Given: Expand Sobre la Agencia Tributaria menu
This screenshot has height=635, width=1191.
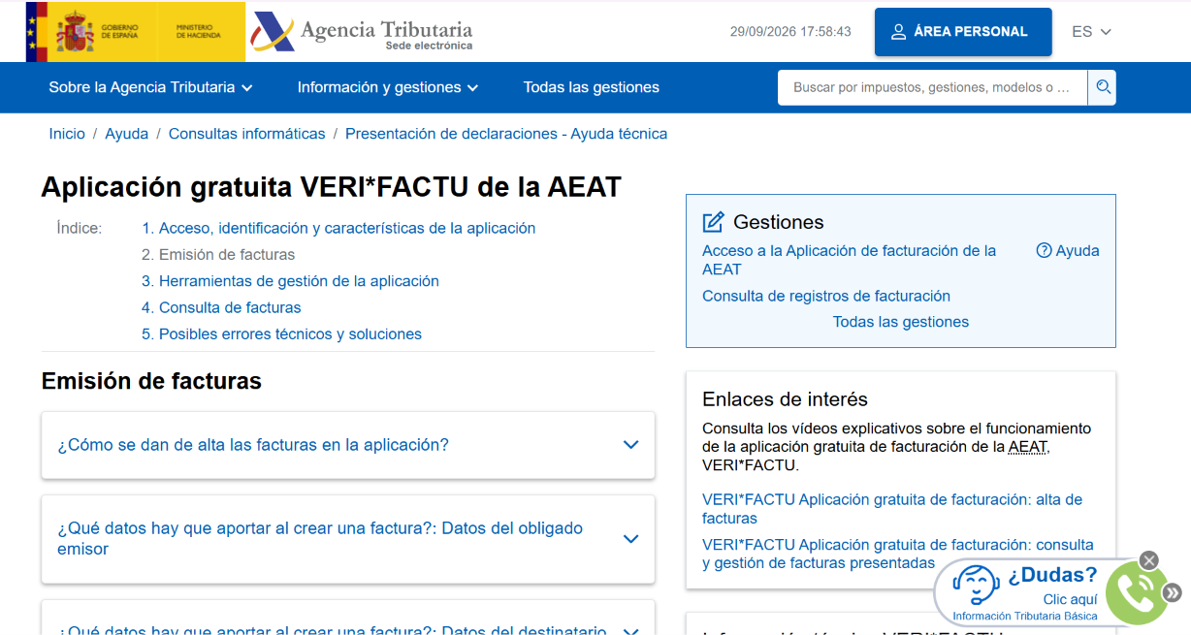Looking at the screenshot, I should [150, 87].
